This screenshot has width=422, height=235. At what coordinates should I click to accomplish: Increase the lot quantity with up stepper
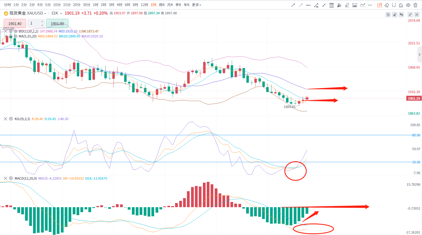42,21
